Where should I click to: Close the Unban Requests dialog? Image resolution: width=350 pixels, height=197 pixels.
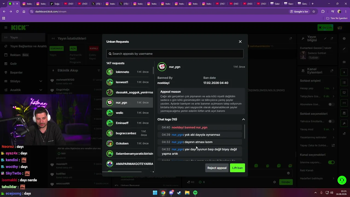(240, 42)
